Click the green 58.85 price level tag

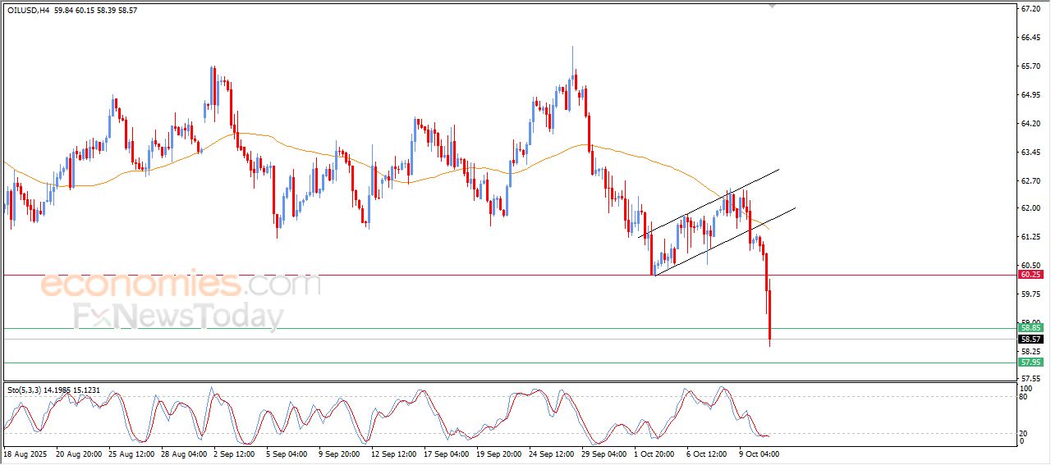(1030, 328)
